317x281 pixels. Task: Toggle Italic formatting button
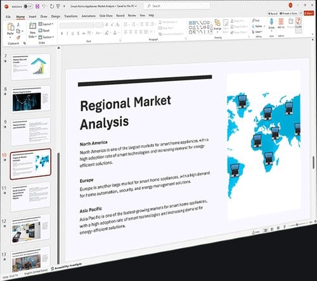67,34
